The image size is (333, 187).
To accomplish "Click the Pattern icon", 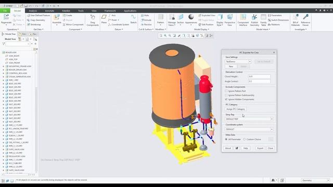I will click(161, 17).
